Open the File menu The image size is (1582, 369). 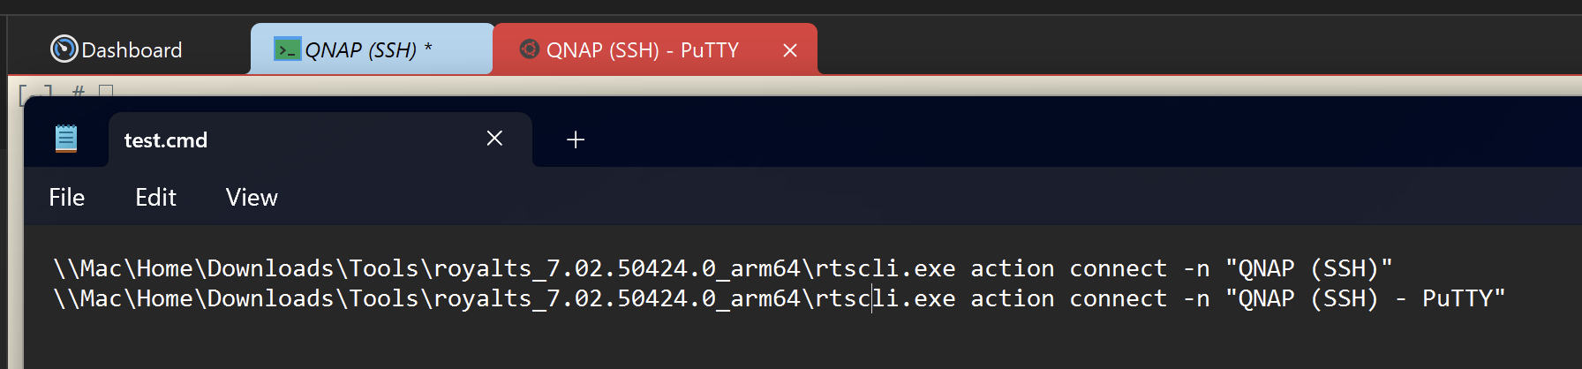(x=67, y=198)
